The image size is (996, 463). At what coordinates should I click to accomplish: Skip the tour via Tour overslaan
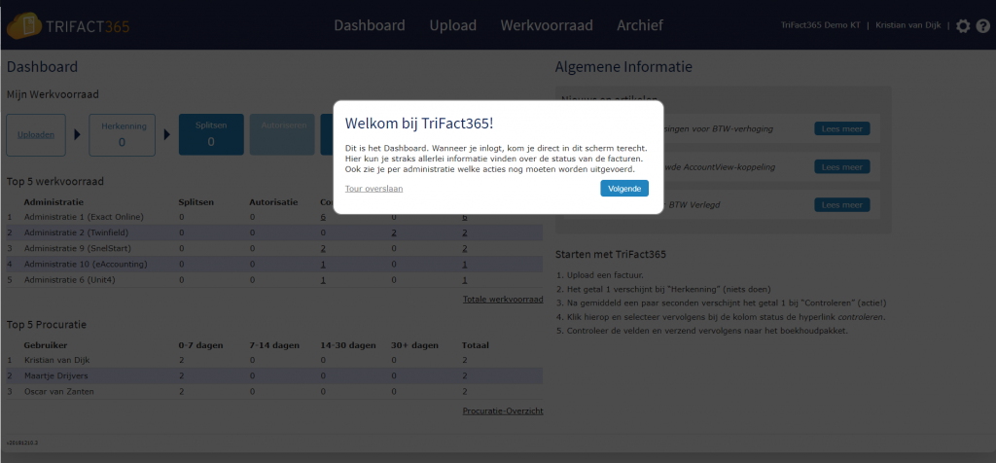point(373,189)
